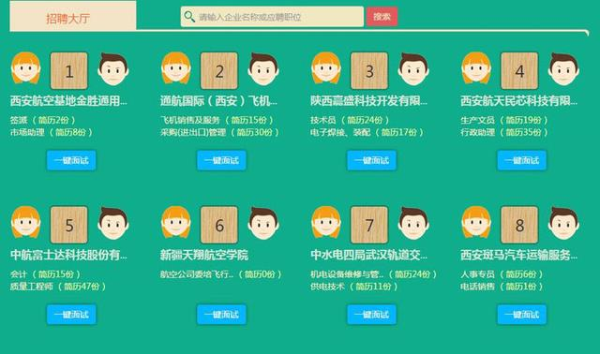This screenshot has width=600, height=354.
Task: Click the female avatar in booth 5
Action: [25, 223]
